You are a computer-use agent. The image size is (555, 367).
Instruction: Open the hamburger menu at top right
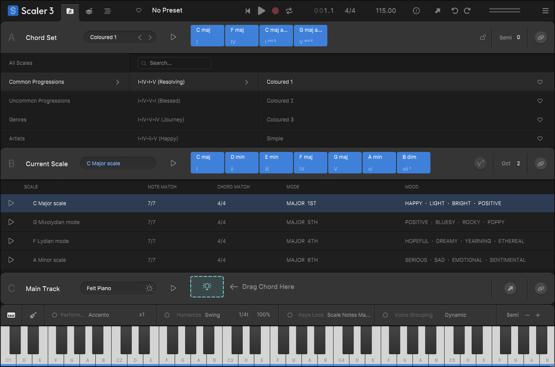pyautogui.click(x=545, y=11)
